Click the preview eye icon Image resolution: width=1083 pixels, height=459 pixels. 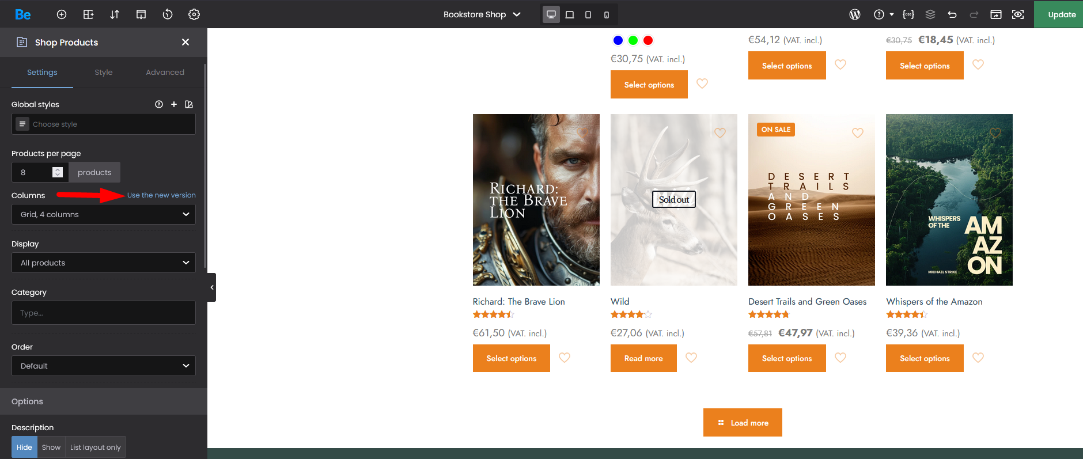click(x=1018, y=14)
